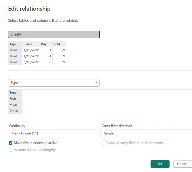Click the Buy value -1 cell
This screenshot has width=192, height=172.
(x=46, y=56)
